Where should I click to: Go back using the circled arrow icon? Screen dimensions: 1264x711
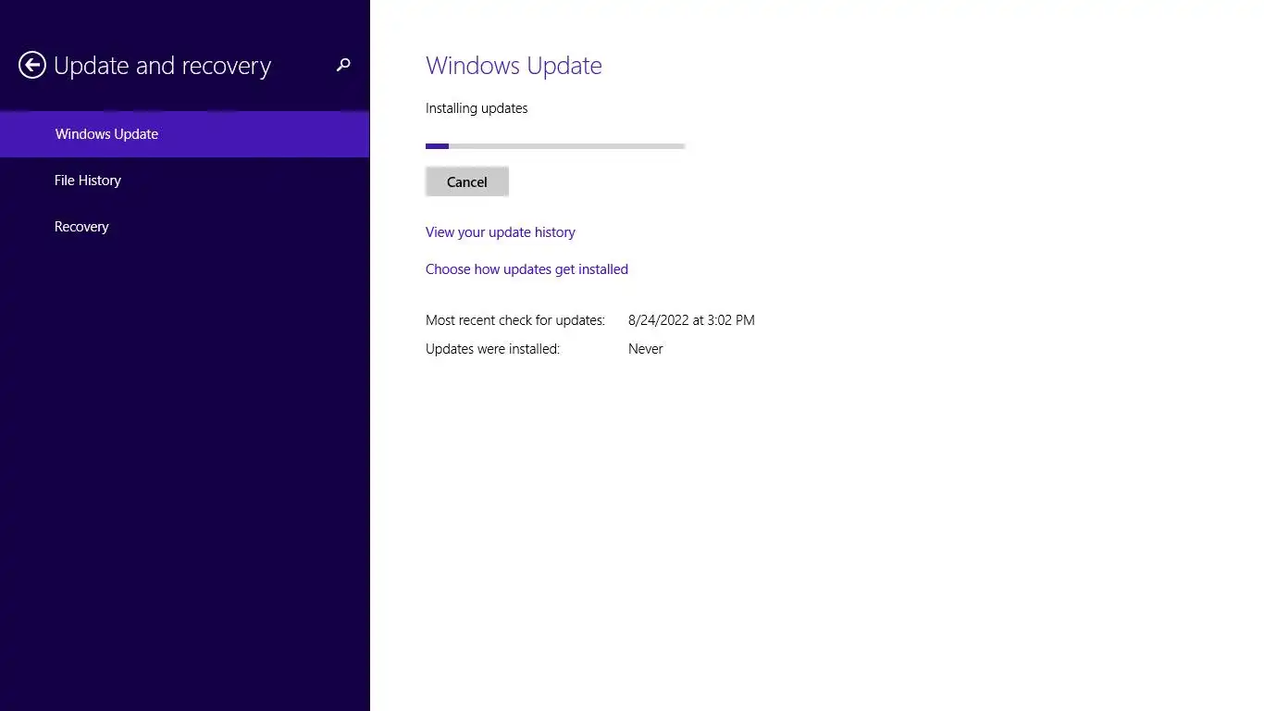click(32, 65)
